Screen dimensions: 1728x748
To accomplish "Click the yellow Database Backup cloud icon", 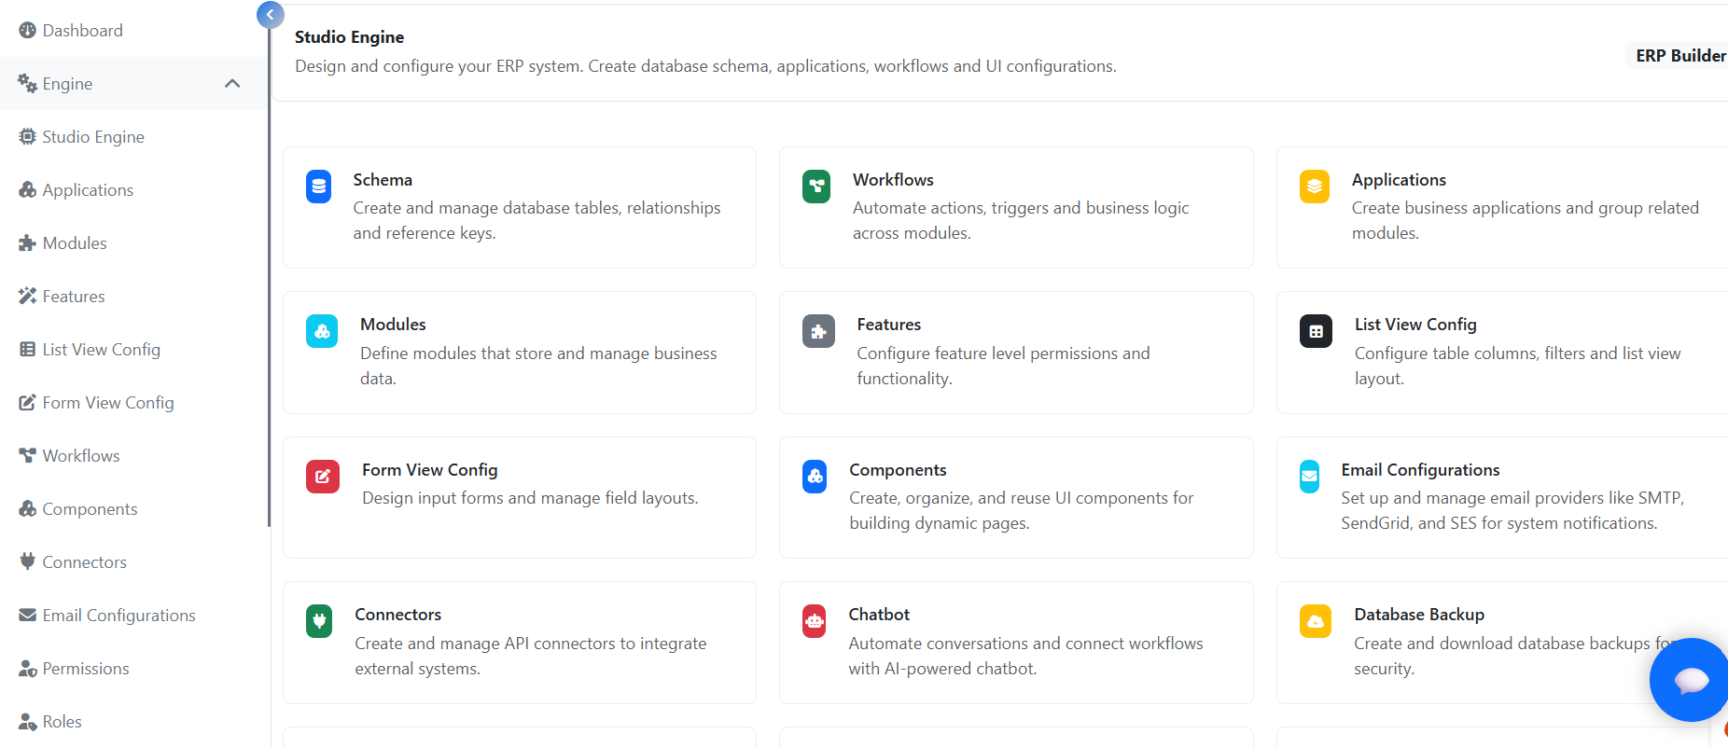I will (x=1315, y=621).
